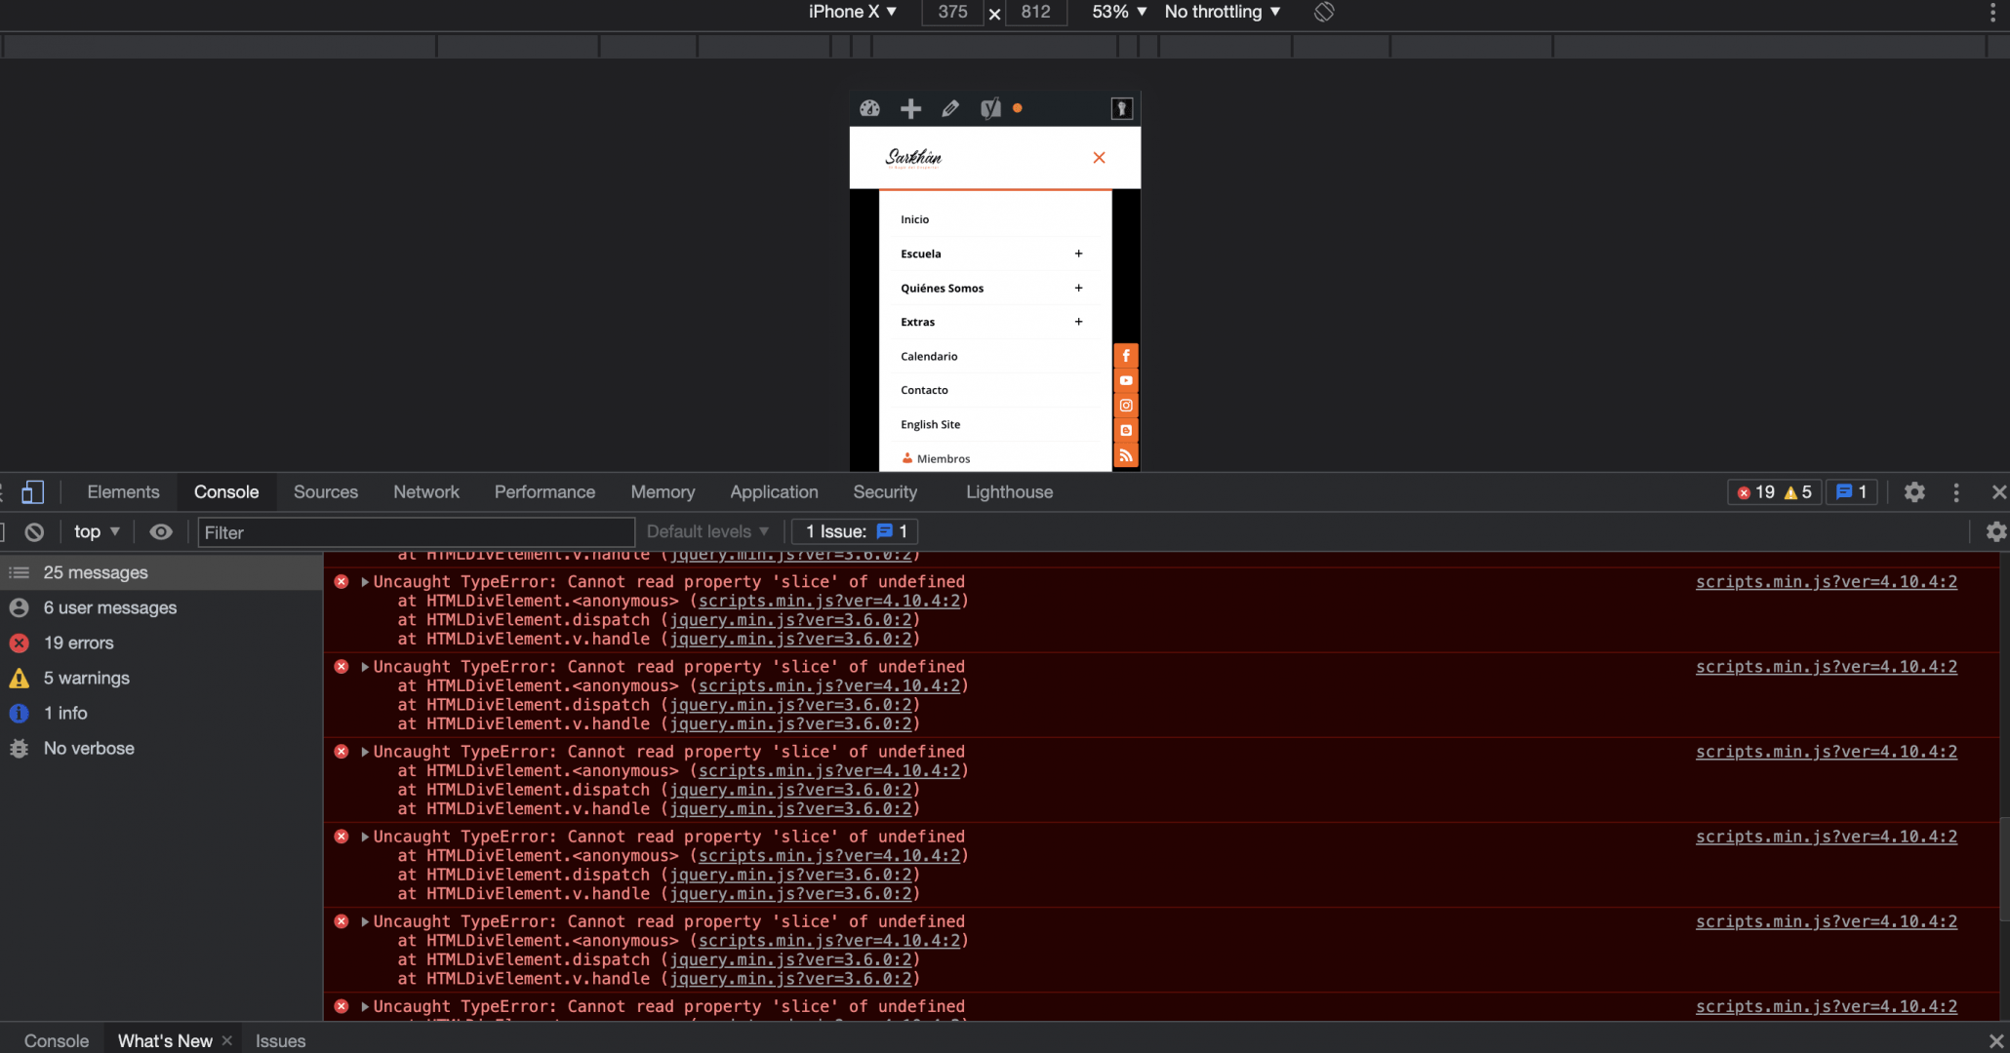Open the iPhone X device dropdown

(852, 12)
